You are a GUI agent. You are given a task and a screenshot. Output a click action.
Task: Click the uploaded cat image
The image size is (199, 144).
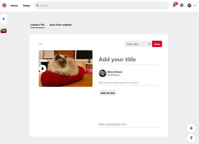tap(66, 68)
